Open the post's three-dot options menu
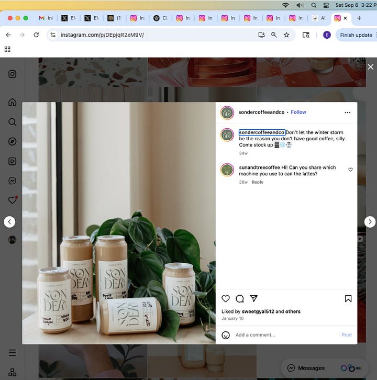 pyautogui.click(x=348, y=113)
